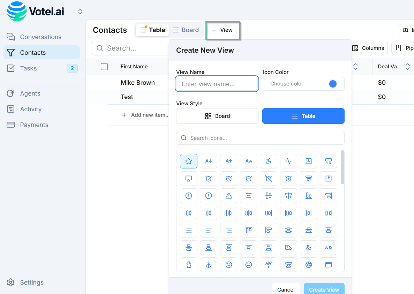The height and width of the screenshot is (294, 414).
Task: Choose the ampersand icon
Action: click(x=309, y=248)
